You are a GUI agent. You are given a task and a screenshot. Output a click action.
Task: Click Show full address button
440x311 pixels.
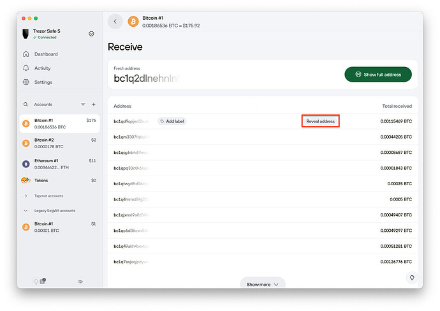[378, 75]
